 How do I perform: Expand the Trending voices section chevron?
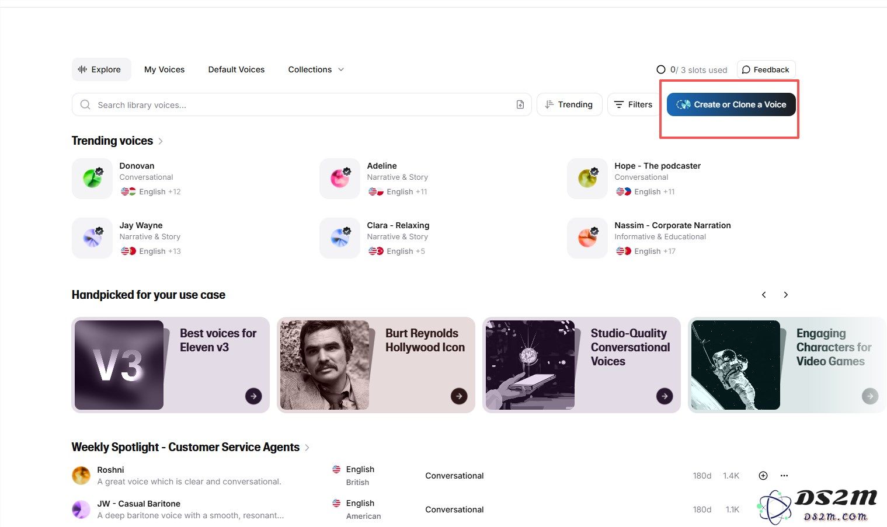[x=161, y=141]
